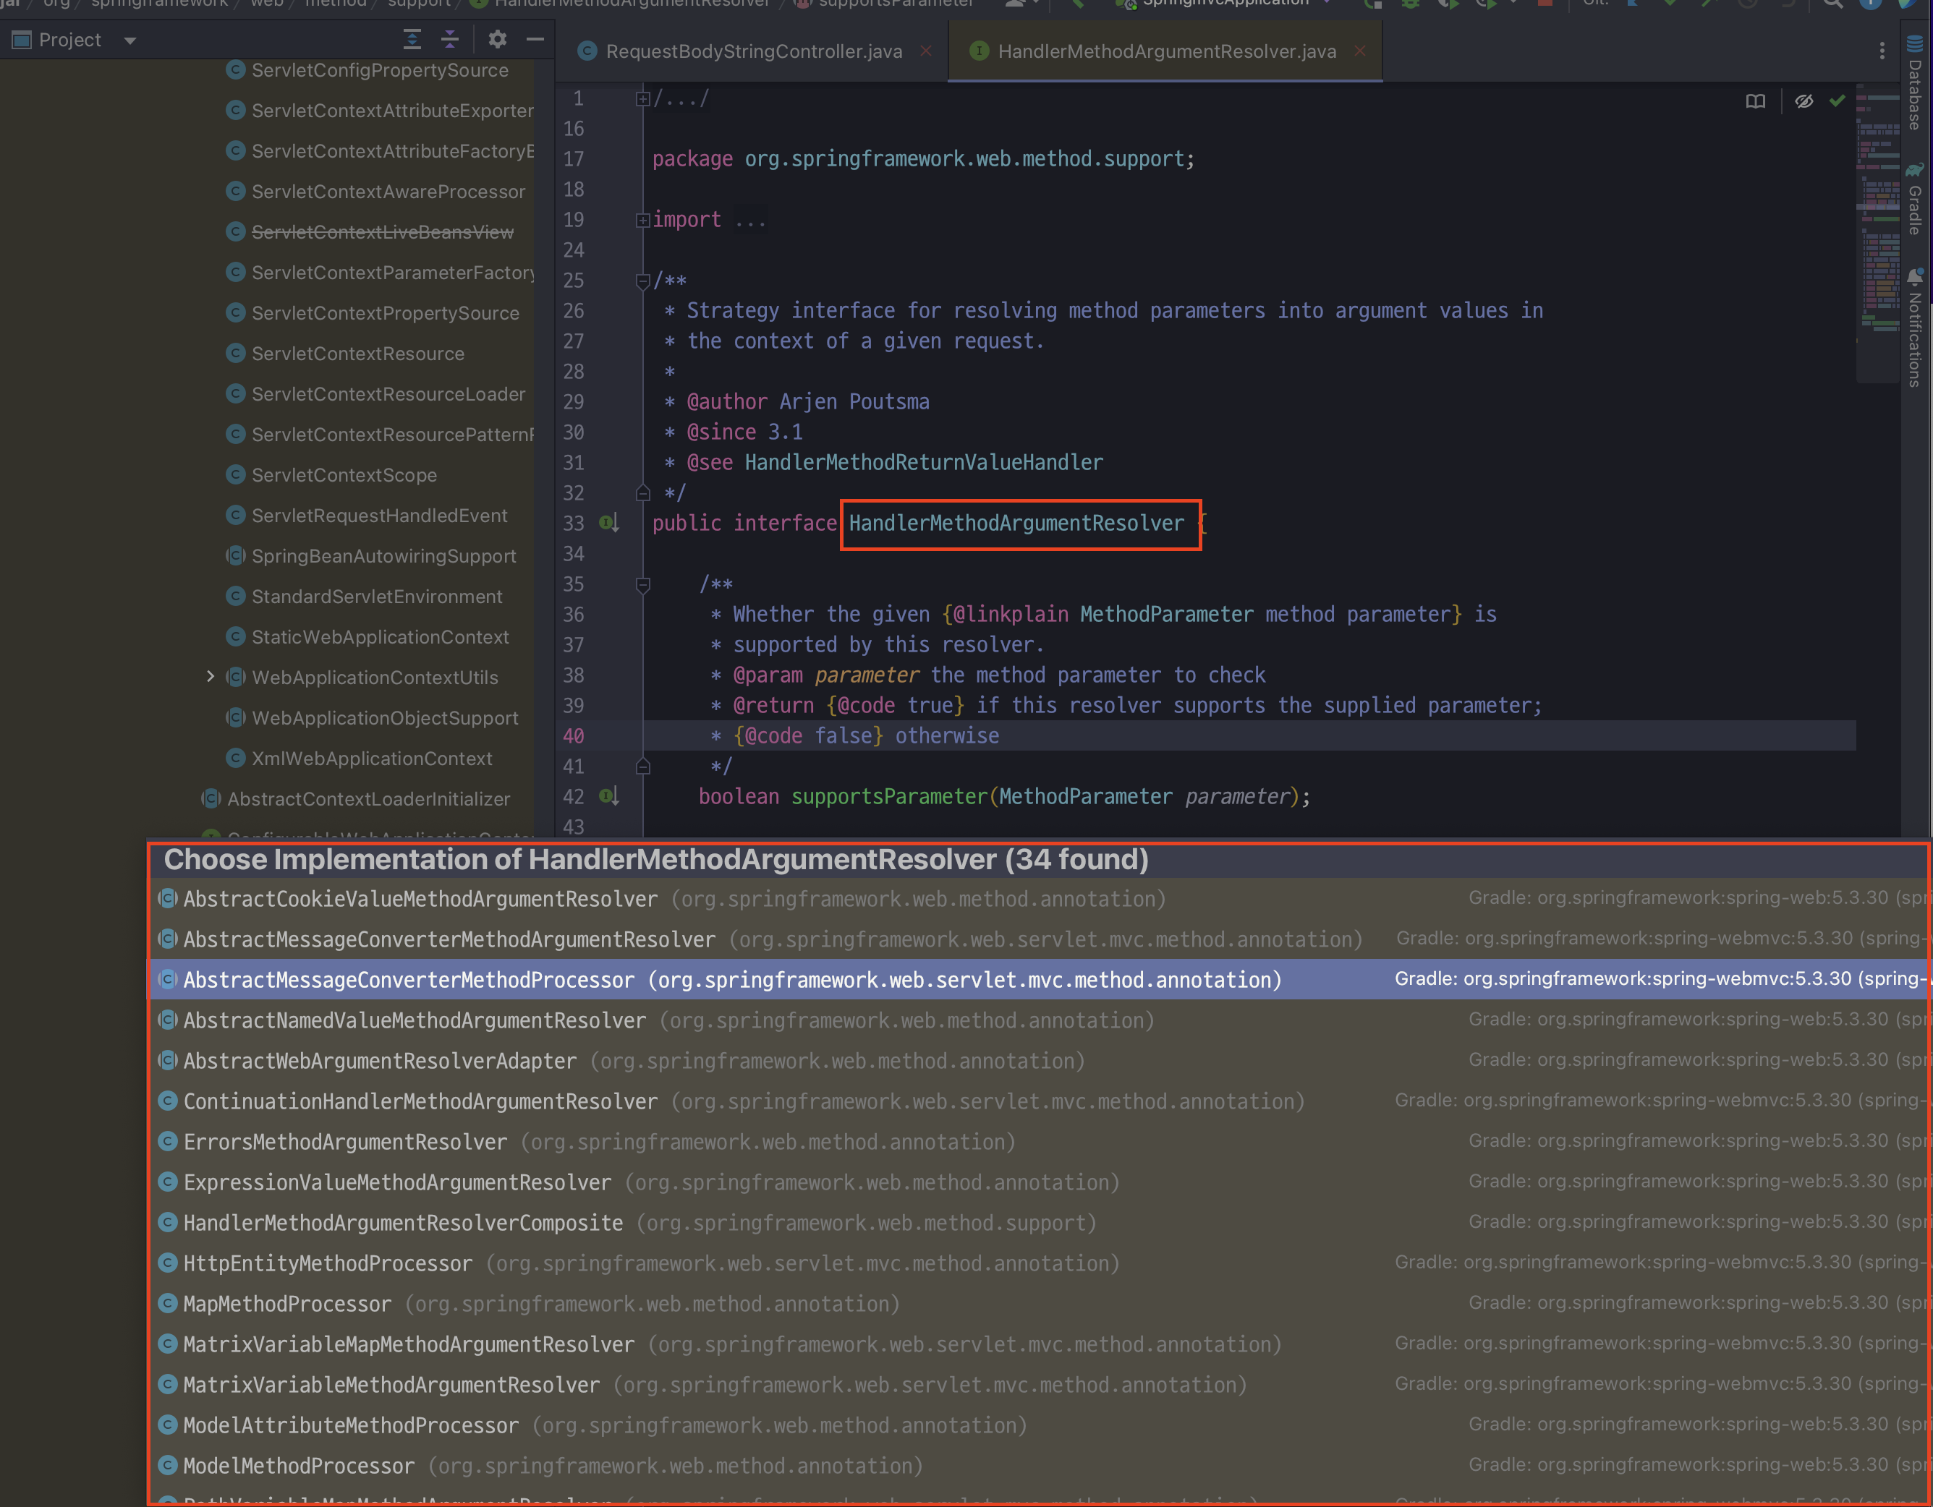This screenshot has height=1507, width=1933.
Task: Click implementations gutter icon on line 33
Action: (x=608, y=523)
